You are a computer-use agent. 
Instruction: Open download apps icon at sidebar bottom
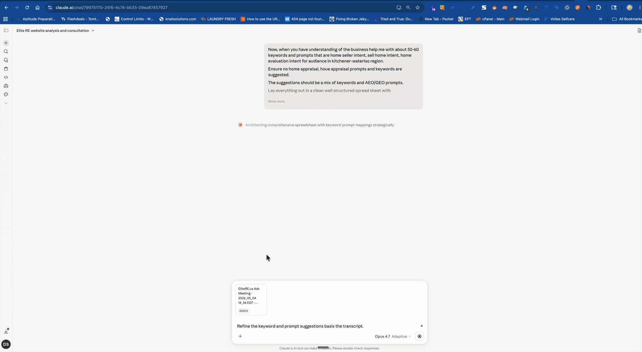tap(6, 331)
